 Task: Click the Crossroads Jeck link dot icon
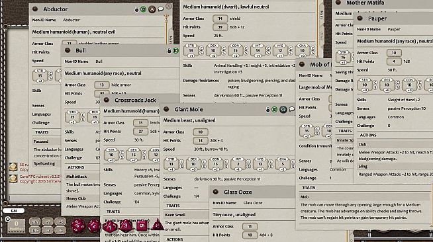click(107, 100)
